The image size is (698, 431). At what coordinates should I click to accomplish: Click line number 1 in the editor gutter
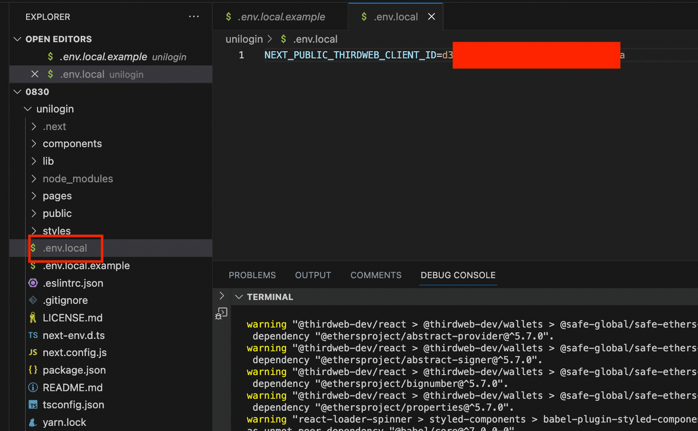pyautogui.click(x=241, y=55)
